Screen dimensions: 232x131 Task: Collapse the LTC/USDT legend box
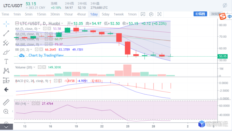coord(17,23)
